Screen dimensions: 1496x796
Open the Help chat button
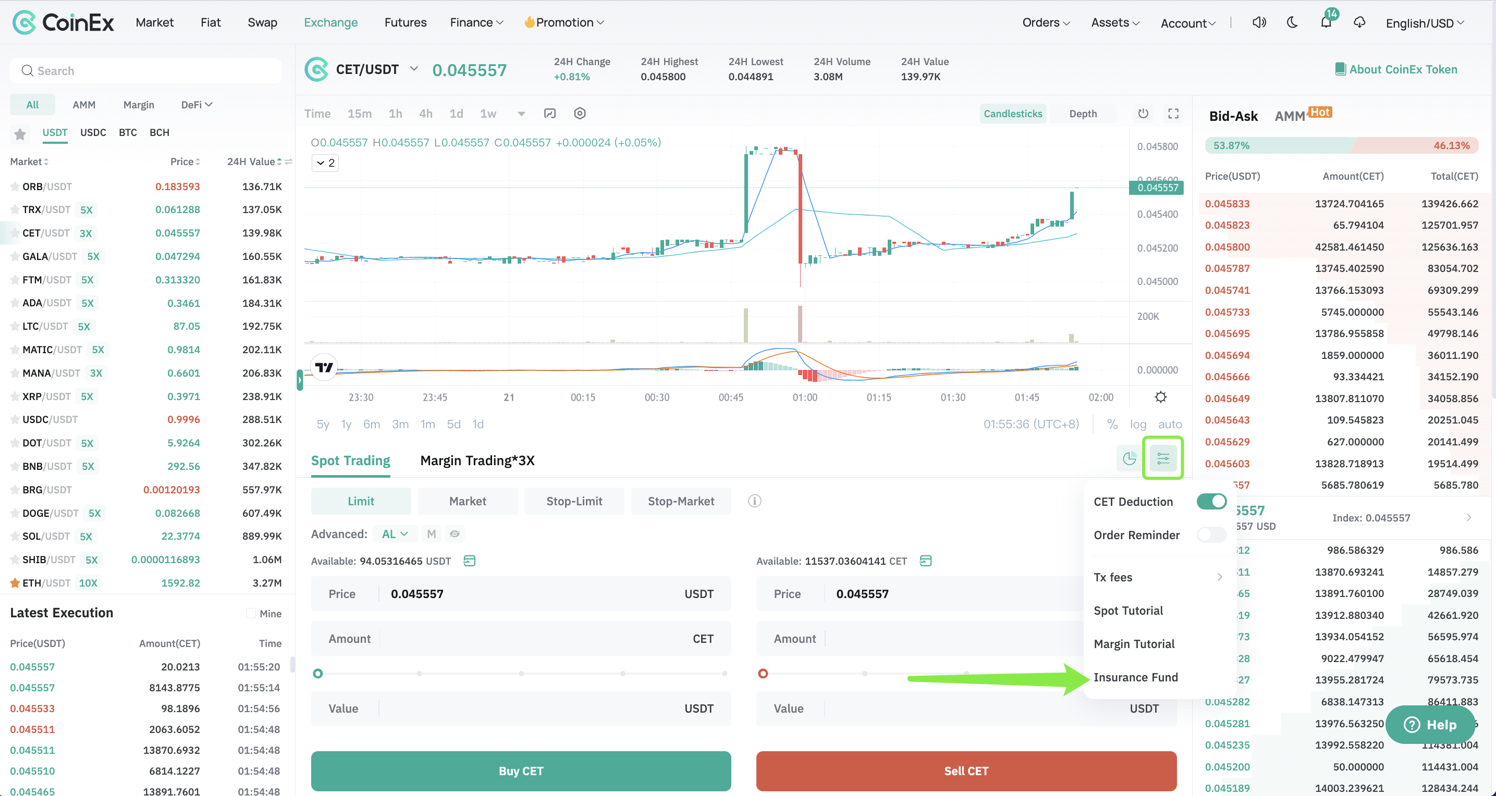[1430, 725]
